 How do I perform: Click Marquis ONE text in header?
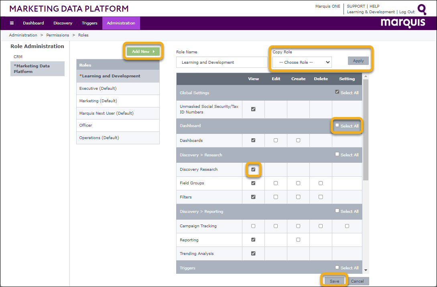point(328,6)
